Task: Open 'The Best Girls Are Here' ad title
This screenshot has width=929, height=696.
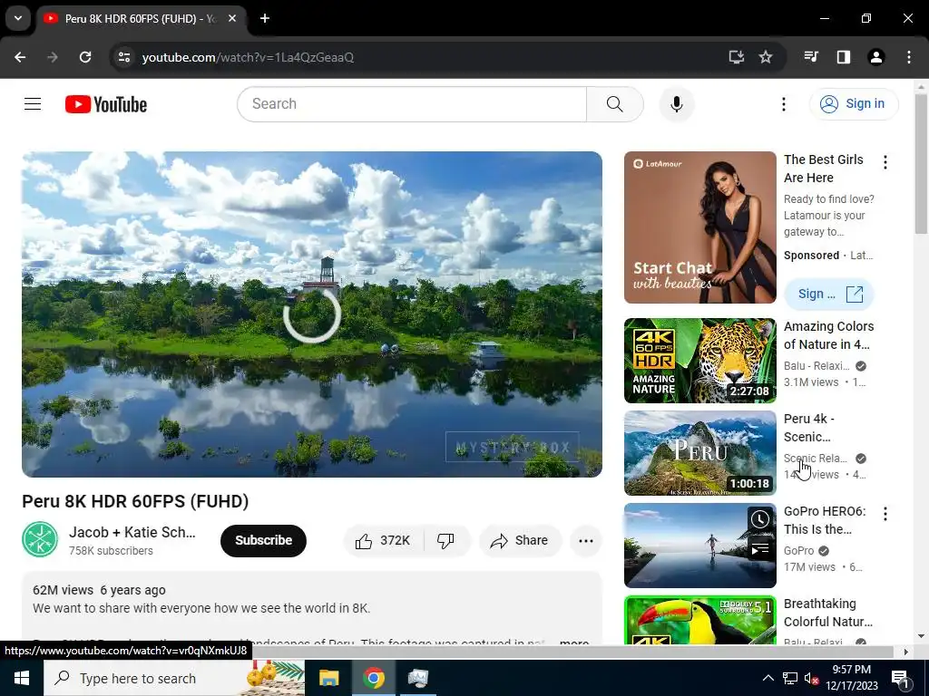Action: click(824, 169)
